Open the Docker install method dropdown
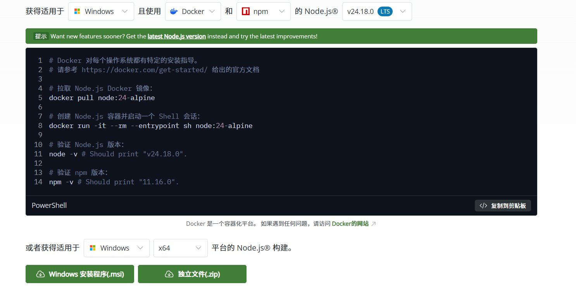This screenshot has height=287, width=576. pyautogui.click(x=193, y=12)
